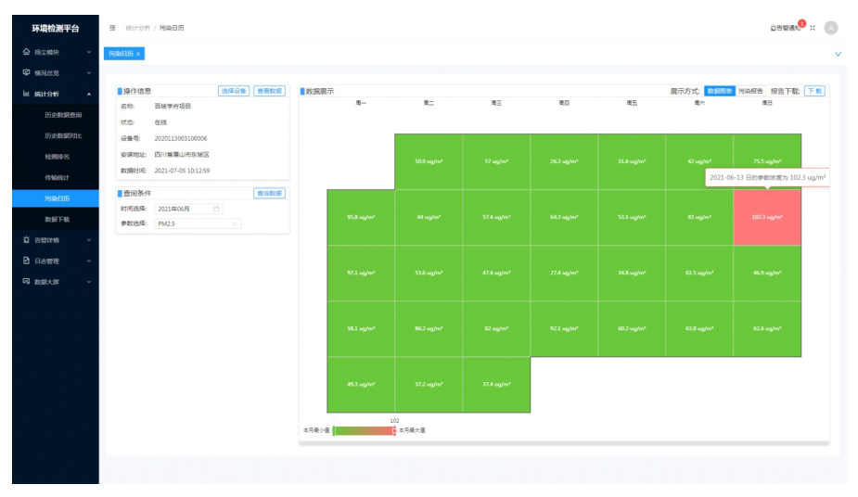Click the 选择设备 button
The image size is (858, 497).
point(234,91)
